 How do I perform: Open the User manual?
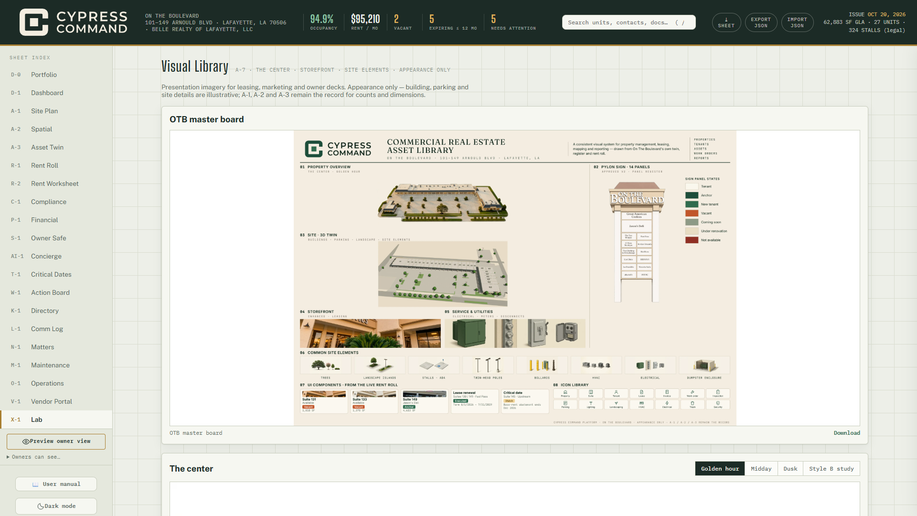click(x=56, y=484)
